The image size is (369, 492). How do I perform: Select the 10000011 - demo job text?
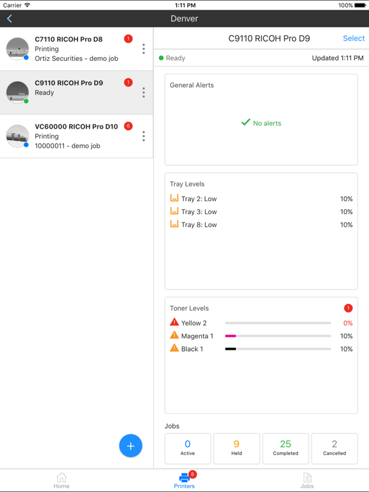(x=67, y=146)
